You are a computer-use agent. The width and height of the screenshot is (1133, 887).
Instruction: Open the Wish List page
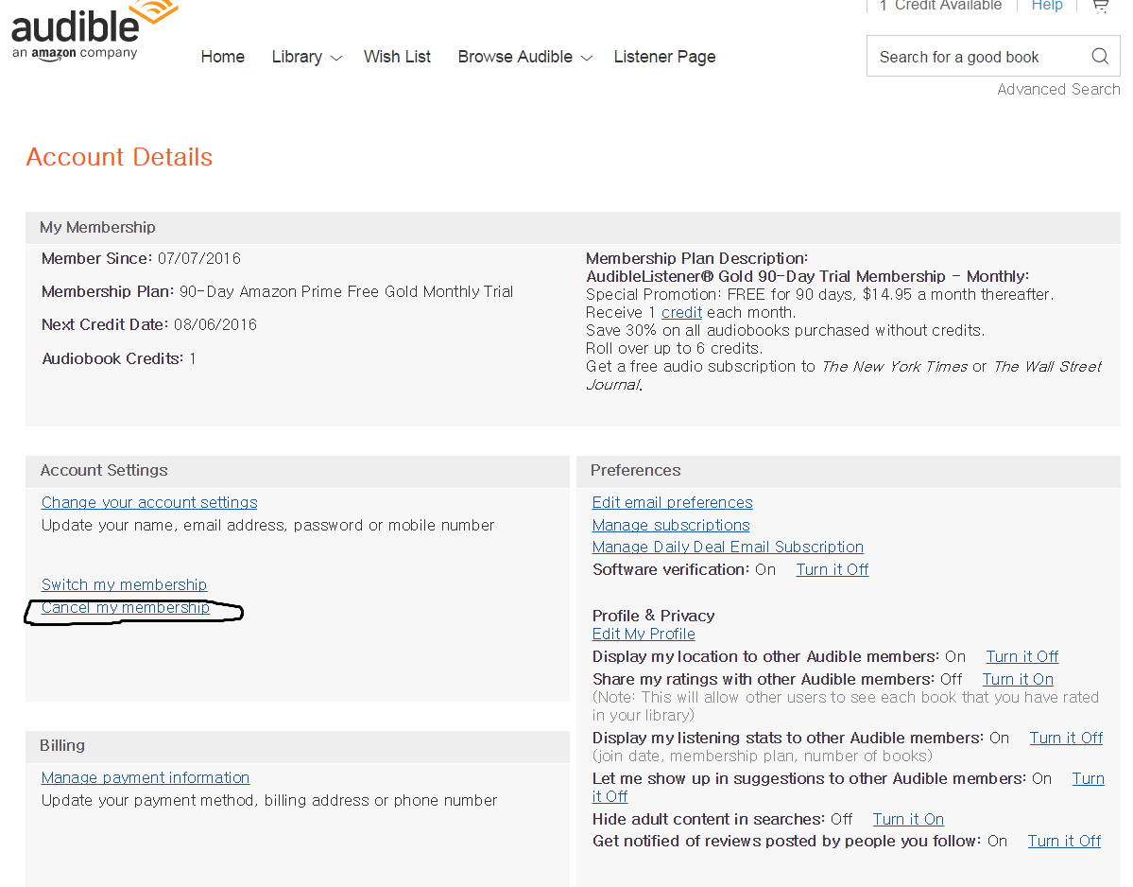point(397,57)
